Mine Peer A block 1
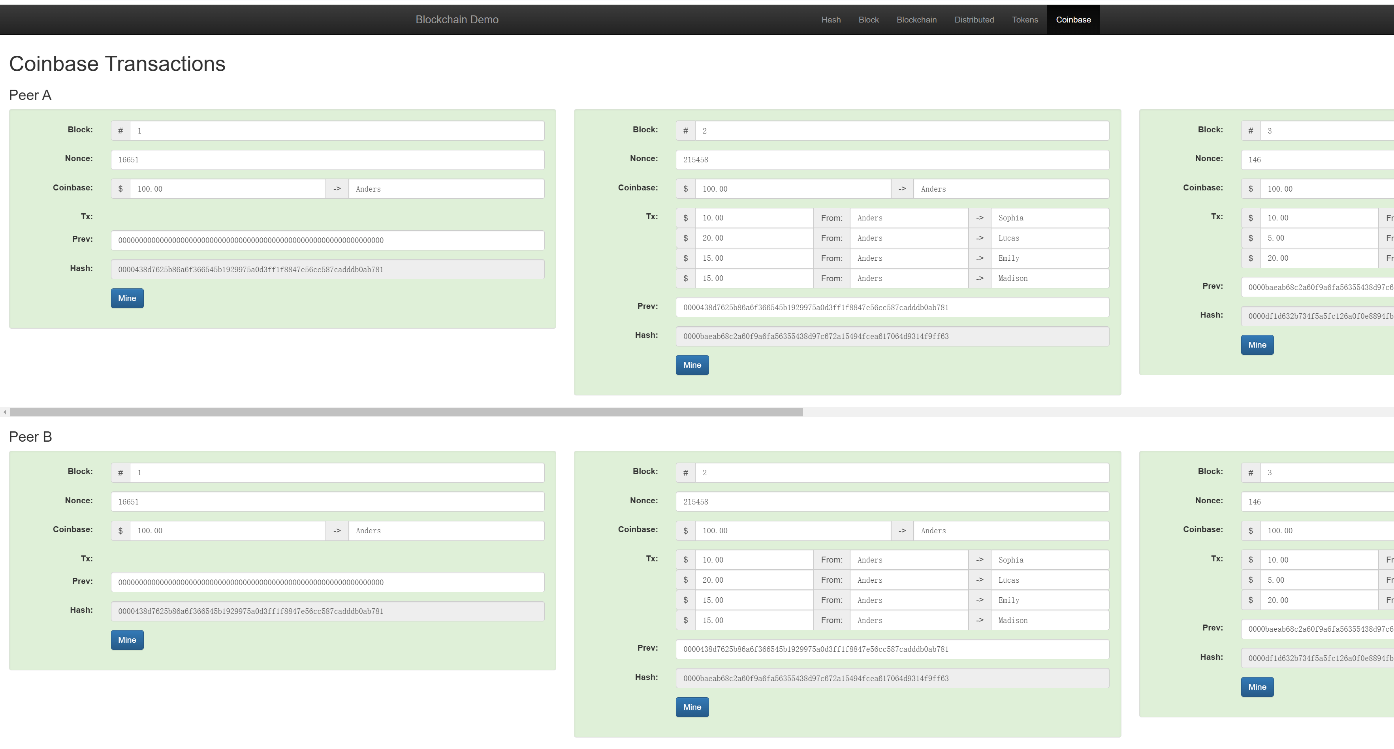Image resolution: width=1394 pixels, height=749 pixels. [127, 298]
